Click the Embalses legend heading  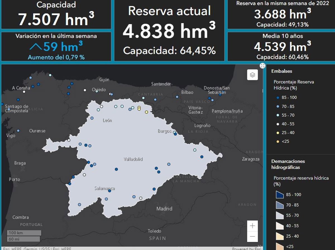tap(282, 71)
